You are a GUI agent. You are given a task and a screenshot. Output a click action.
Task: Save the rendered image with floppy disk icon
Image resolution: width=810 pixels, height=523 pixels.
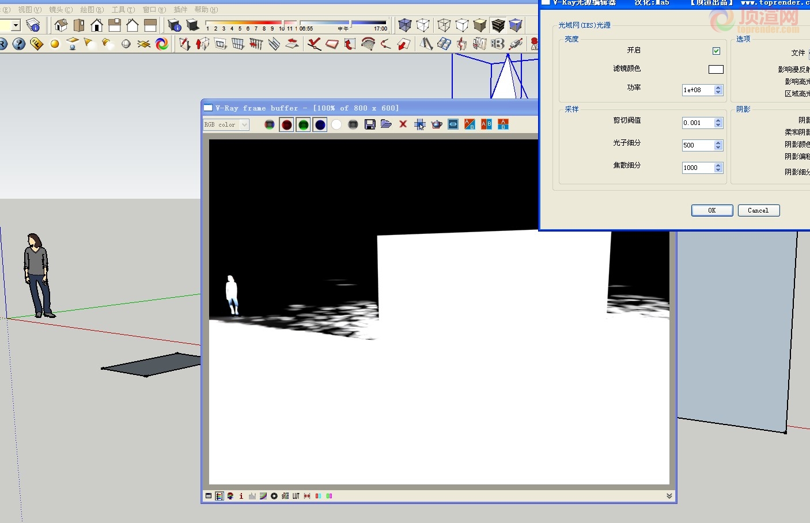pos(370,124)
